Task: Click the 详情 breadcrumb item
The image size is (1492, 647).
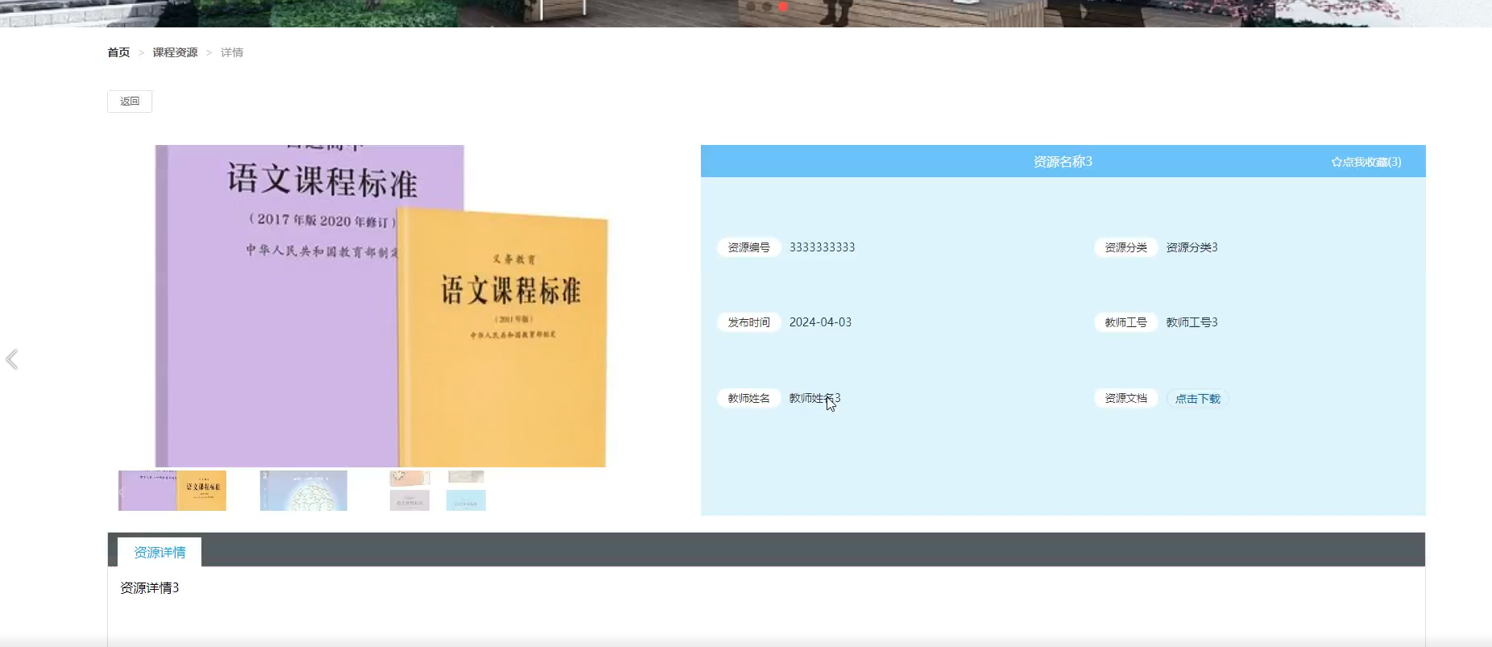Action: [232, 52]
